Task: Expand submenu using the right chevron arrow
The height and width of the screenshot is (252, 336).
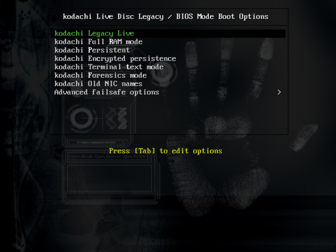Action: click(279, 92)
